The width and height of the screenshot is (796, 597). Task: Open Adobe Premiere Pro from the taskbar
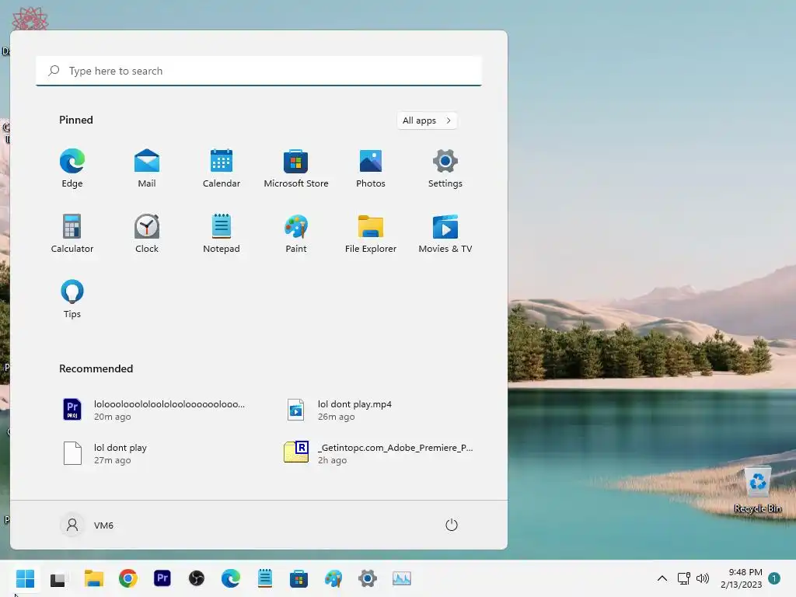(x=162, y=578)
